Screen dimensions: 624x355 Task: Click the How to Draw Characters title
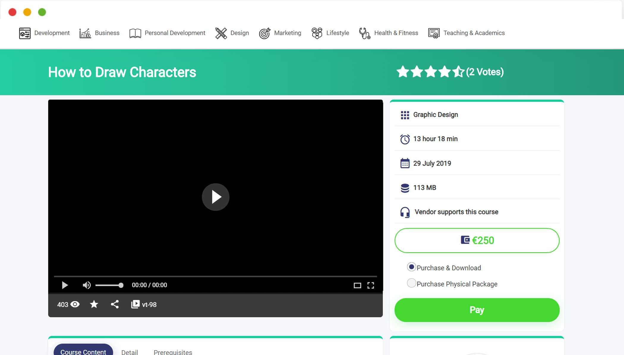(x=122, y=72)
